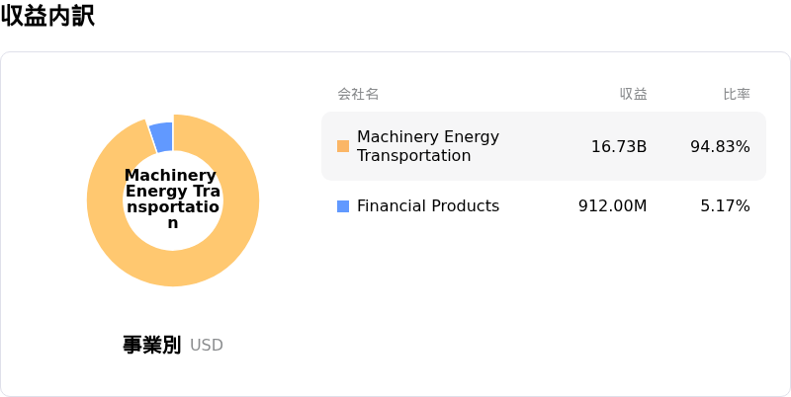Sort by the 収益 column header

click(633, 94)
